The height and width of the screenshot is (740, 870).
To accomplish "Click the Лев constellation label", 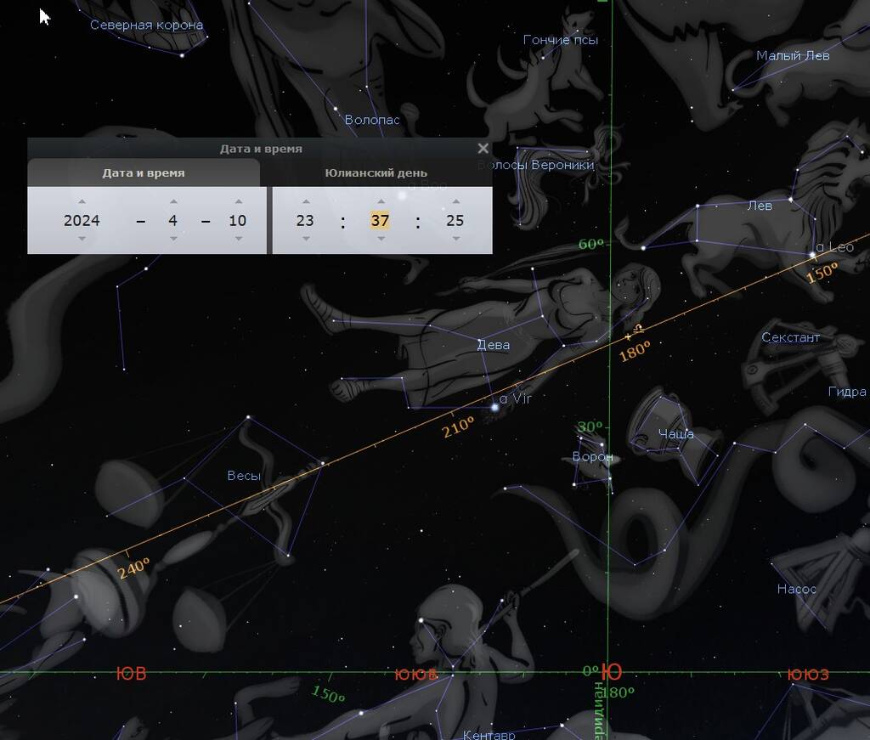I will pyautogui.click(x=760, y=206).
